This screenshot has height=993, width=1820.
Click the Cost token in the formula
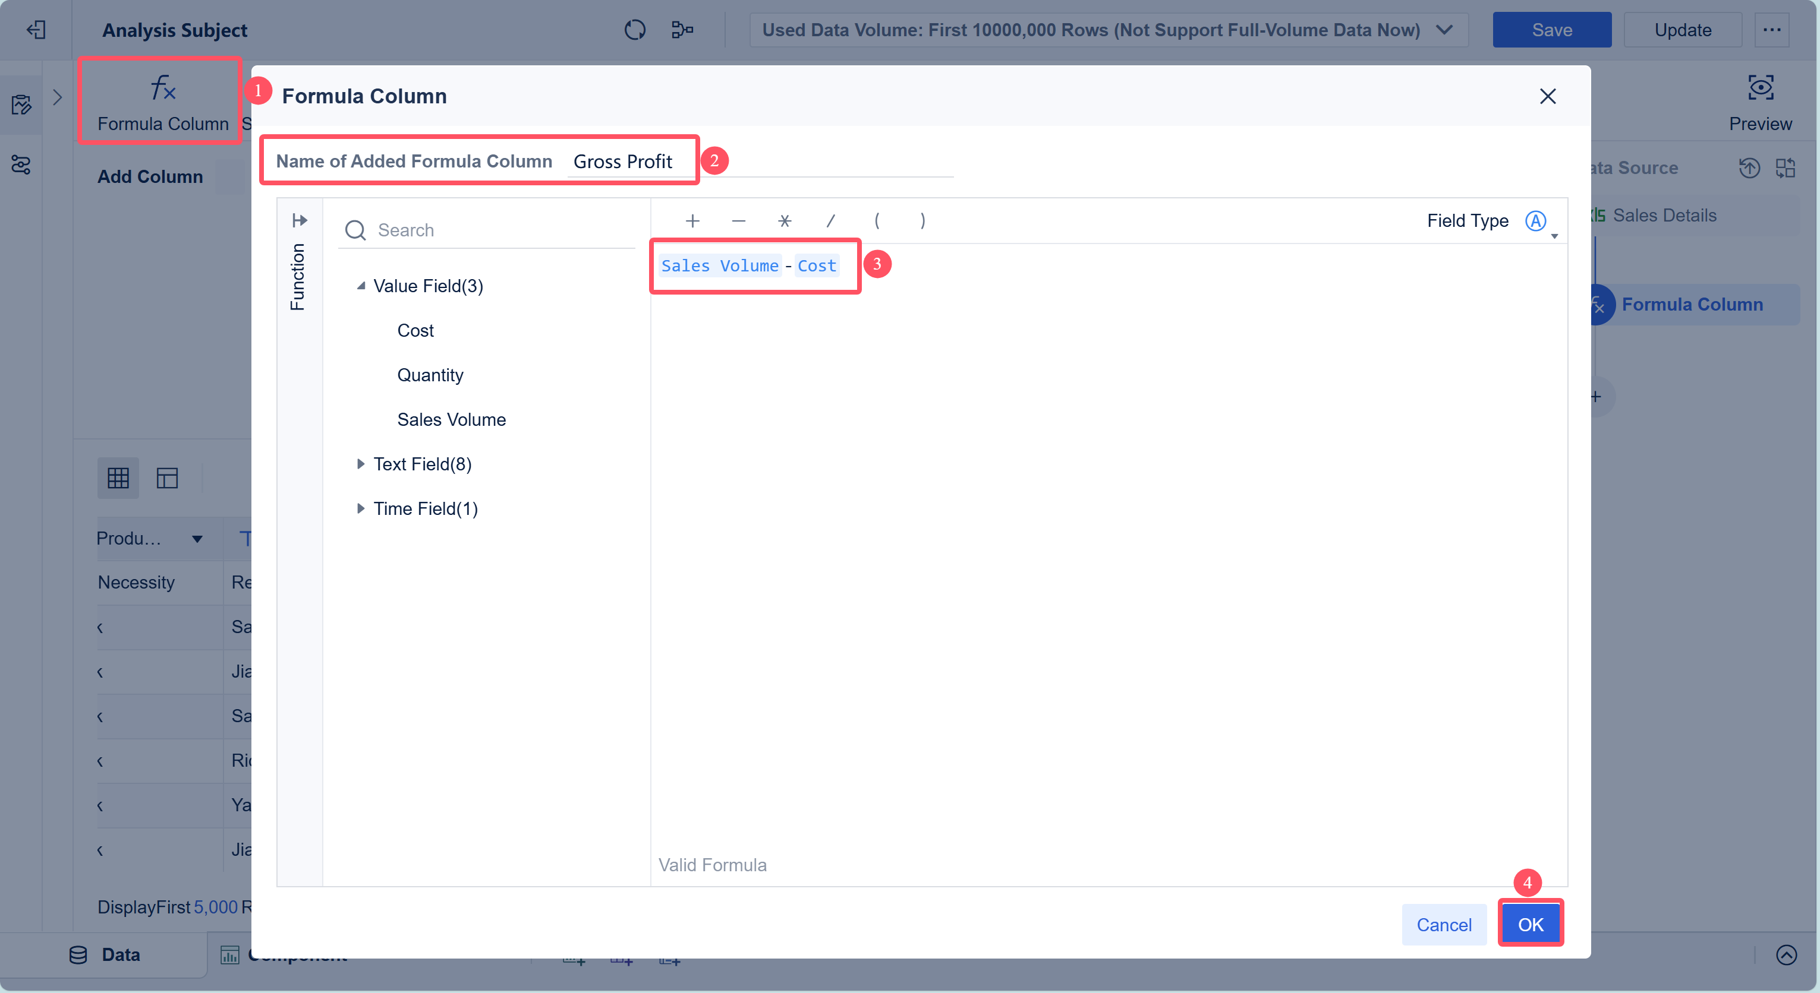[x=817, y=265]
